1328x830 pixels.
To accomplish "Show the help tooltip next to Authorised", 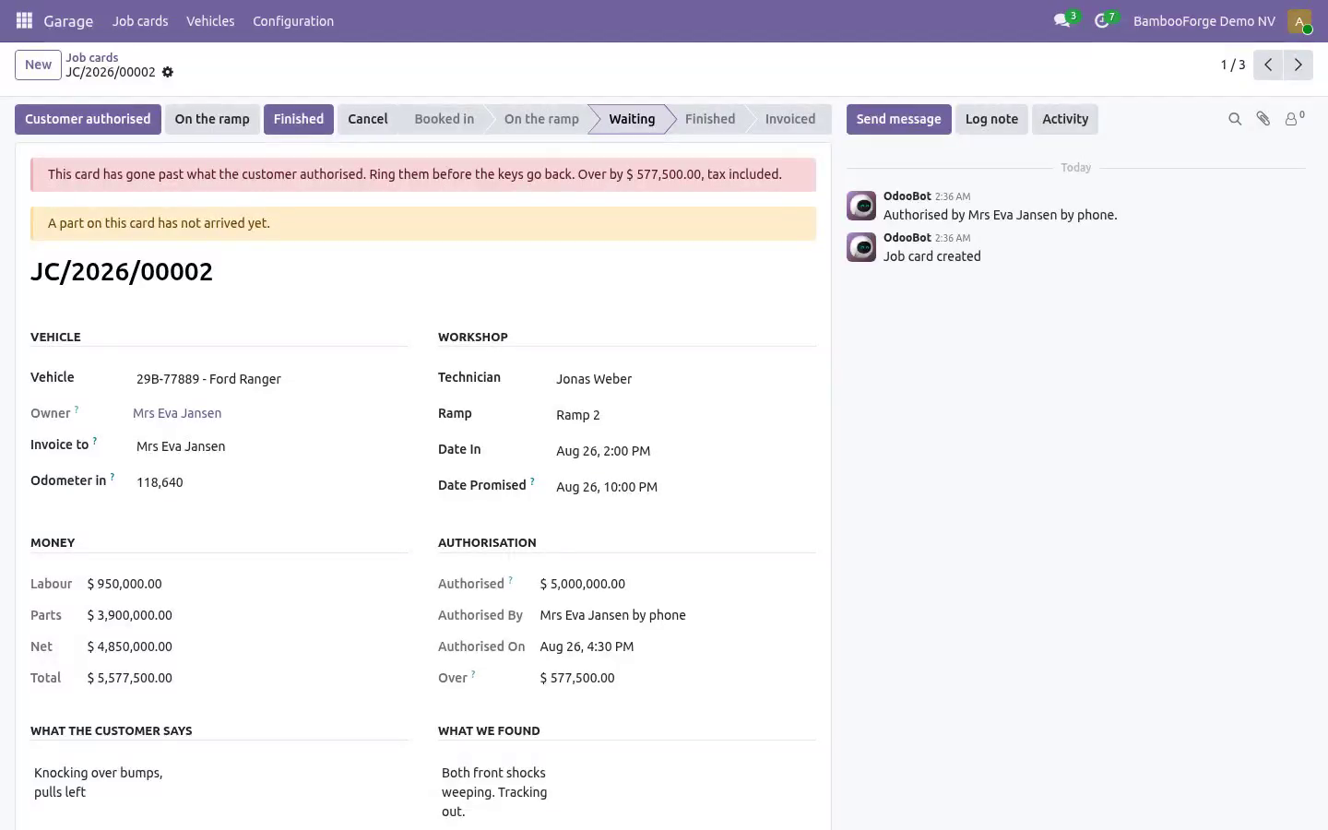I will click(510, 580).
